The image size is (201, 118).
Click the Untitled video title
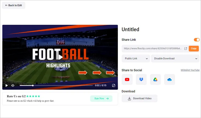[x=130, y=29]
